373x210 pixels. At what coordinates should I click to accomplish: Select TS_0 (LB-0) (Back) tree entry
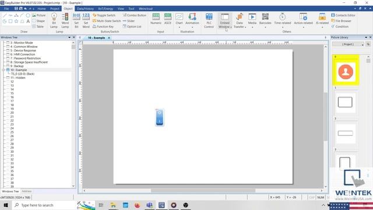point(23,74)
